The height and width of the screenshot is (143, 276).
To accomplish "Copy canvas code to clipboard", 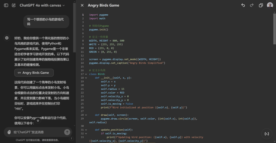I will click(x=261, y=5).
